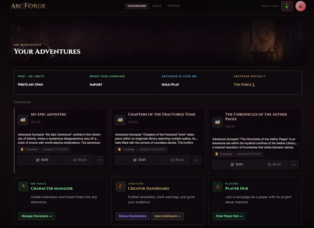This screenshot has width=314, height=228.
Task: Click the Creator Dashboard card icon
Action: coord(120,187)
